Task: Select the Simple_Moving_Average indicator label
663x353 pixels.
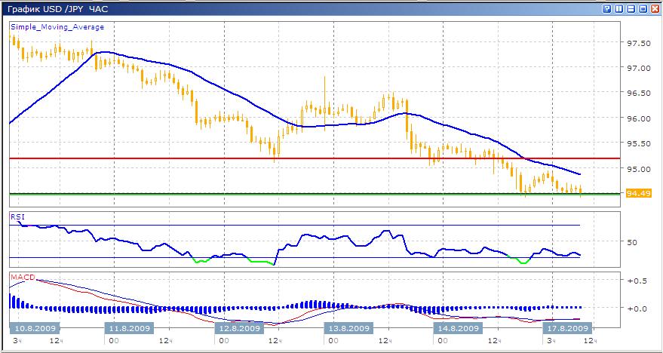Action: click(57, 26)
